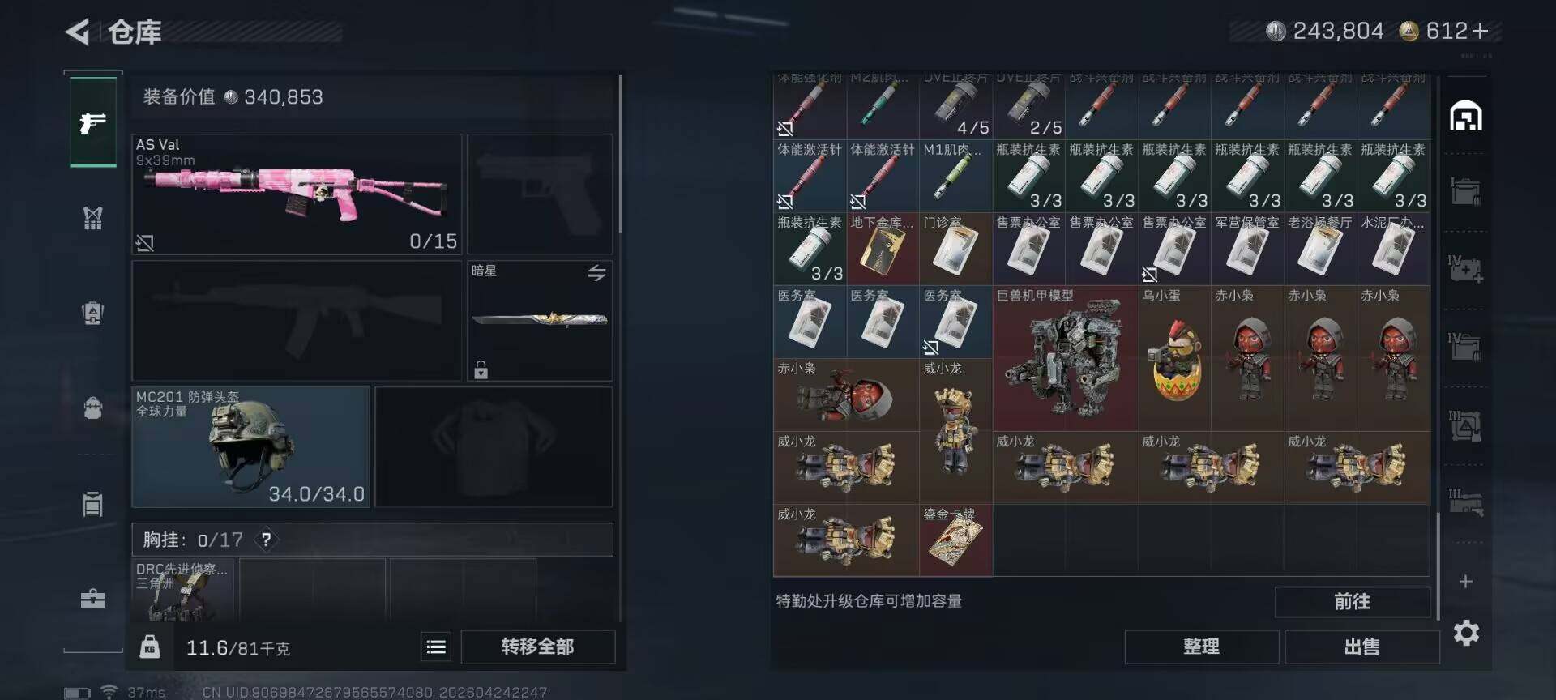Open the 胸挂 question mark help icon

[x=266, y=539]
